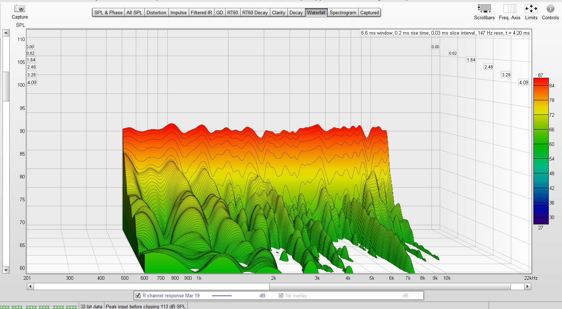Click the blue trace line sample
562x309 pixels.
tap(222, 295)
